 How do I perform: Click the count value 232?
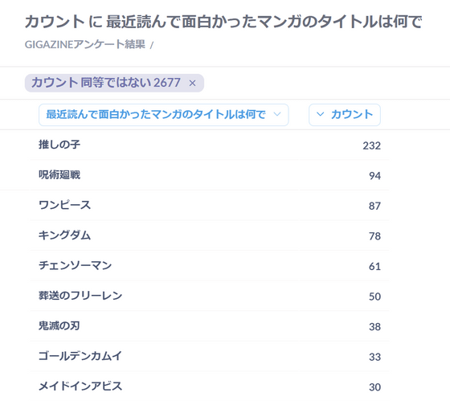[371, 145]
